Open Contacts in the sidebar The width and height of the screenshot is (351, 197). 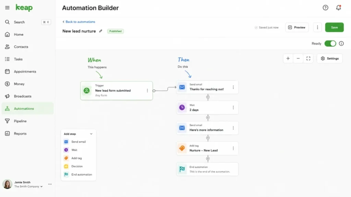pyautogui.click(x=28, y=47)
